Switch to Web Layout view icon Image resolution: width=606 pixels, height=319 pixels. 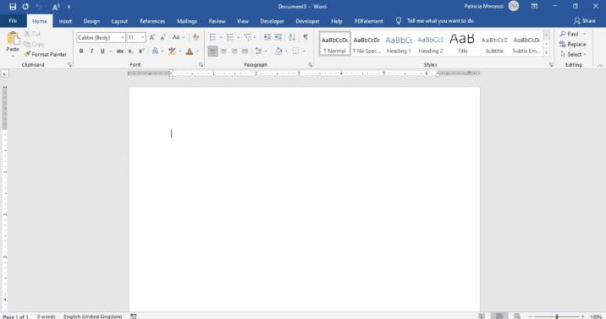(517, 316)
